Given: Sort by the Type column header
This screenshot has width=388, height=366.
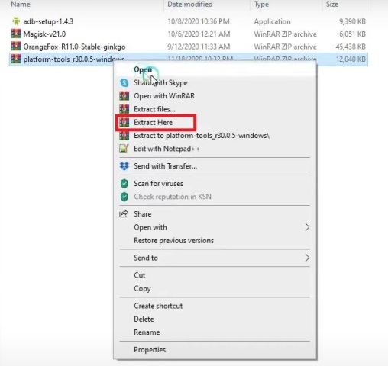Looking at the screenshot, I should point(261,4).
